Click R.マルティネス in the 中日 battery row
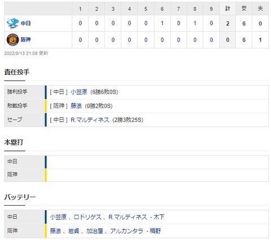The image size is (271, 240). (x=128, y=217)
